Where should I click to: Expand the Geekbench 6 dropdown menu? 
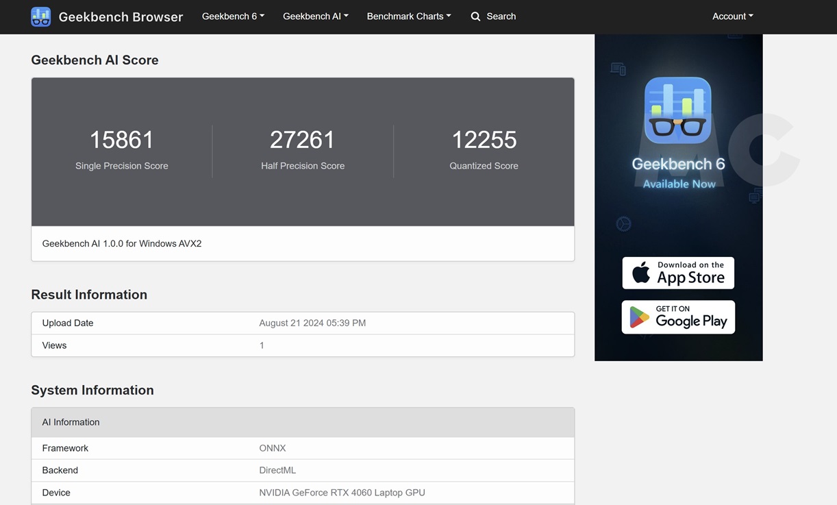[233, 16]
